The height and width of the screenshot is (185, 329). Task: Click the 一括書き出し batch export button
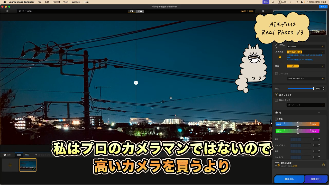[315, 179]
